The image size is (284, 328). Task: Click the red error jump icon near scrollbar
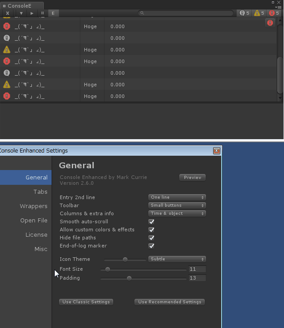pyautogui.click(x=270, y=22)
